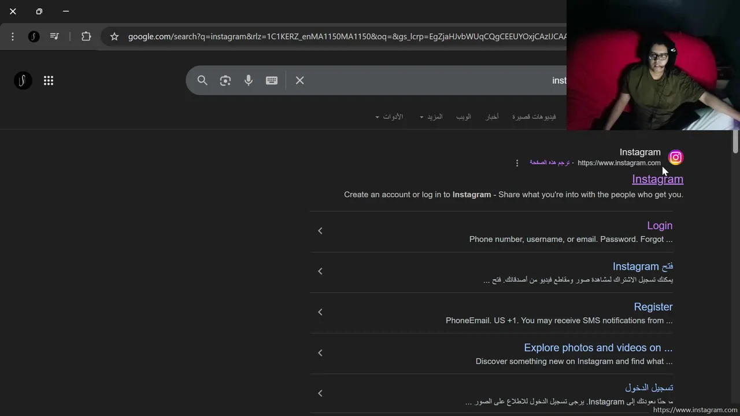Click the Instagram logo favicon
The height and width of the screenshot is (416, 740).
[x=676, y=157]
